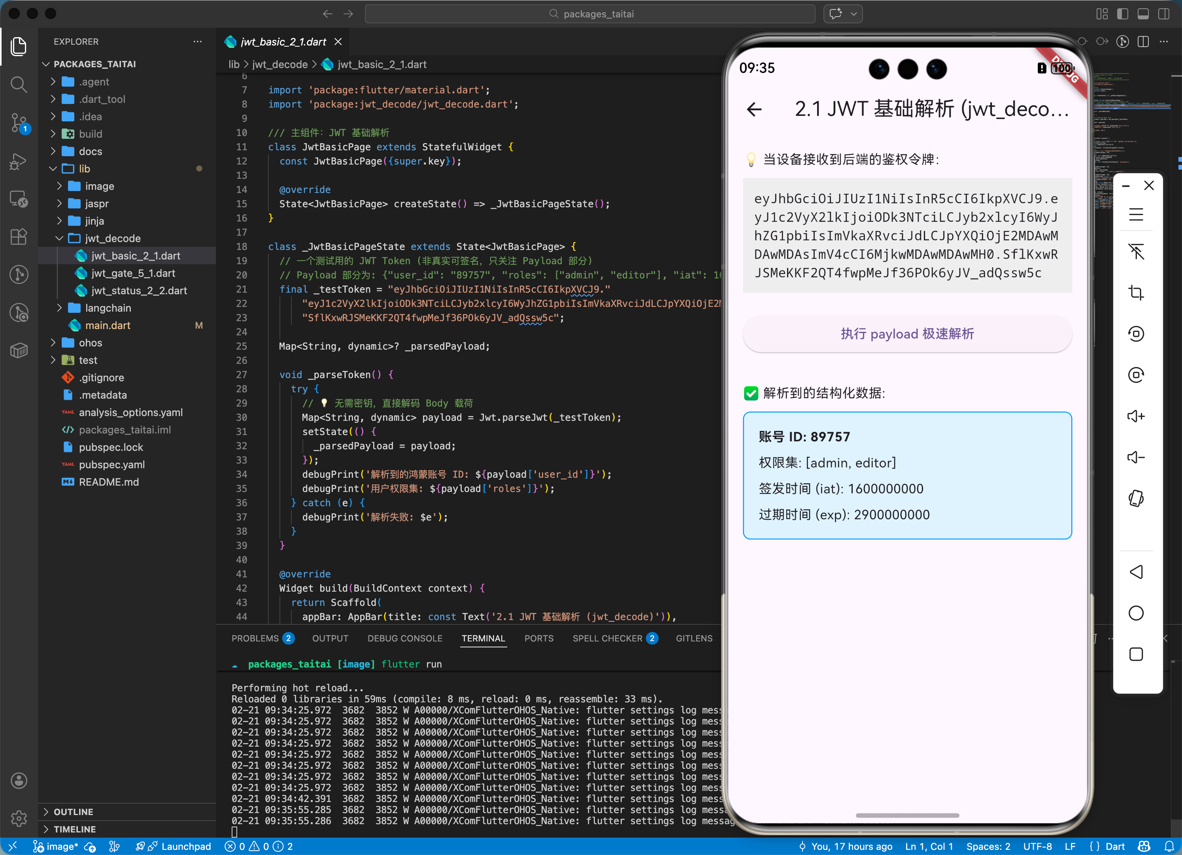Open jwt_gate_5_1.dart file
Screen dimensions: 1182x855
[133, 273]
